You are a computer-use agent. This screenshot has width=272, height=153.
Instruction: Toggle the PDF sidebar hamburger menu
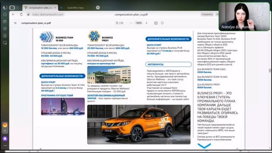[x=15, y=23]
